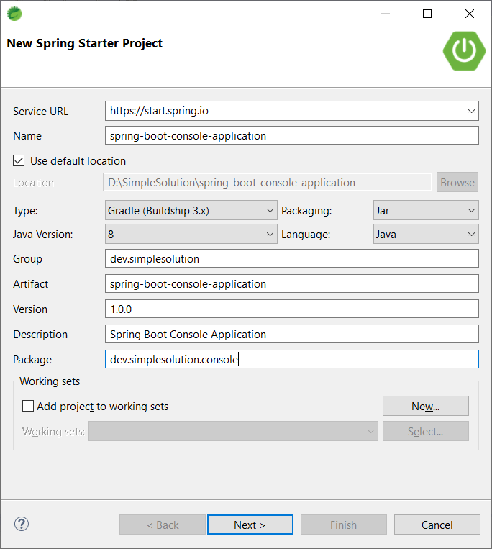Open the disabled Working sets combo box
The width and height of the screenshot is (492, 549).
[233, 432]
